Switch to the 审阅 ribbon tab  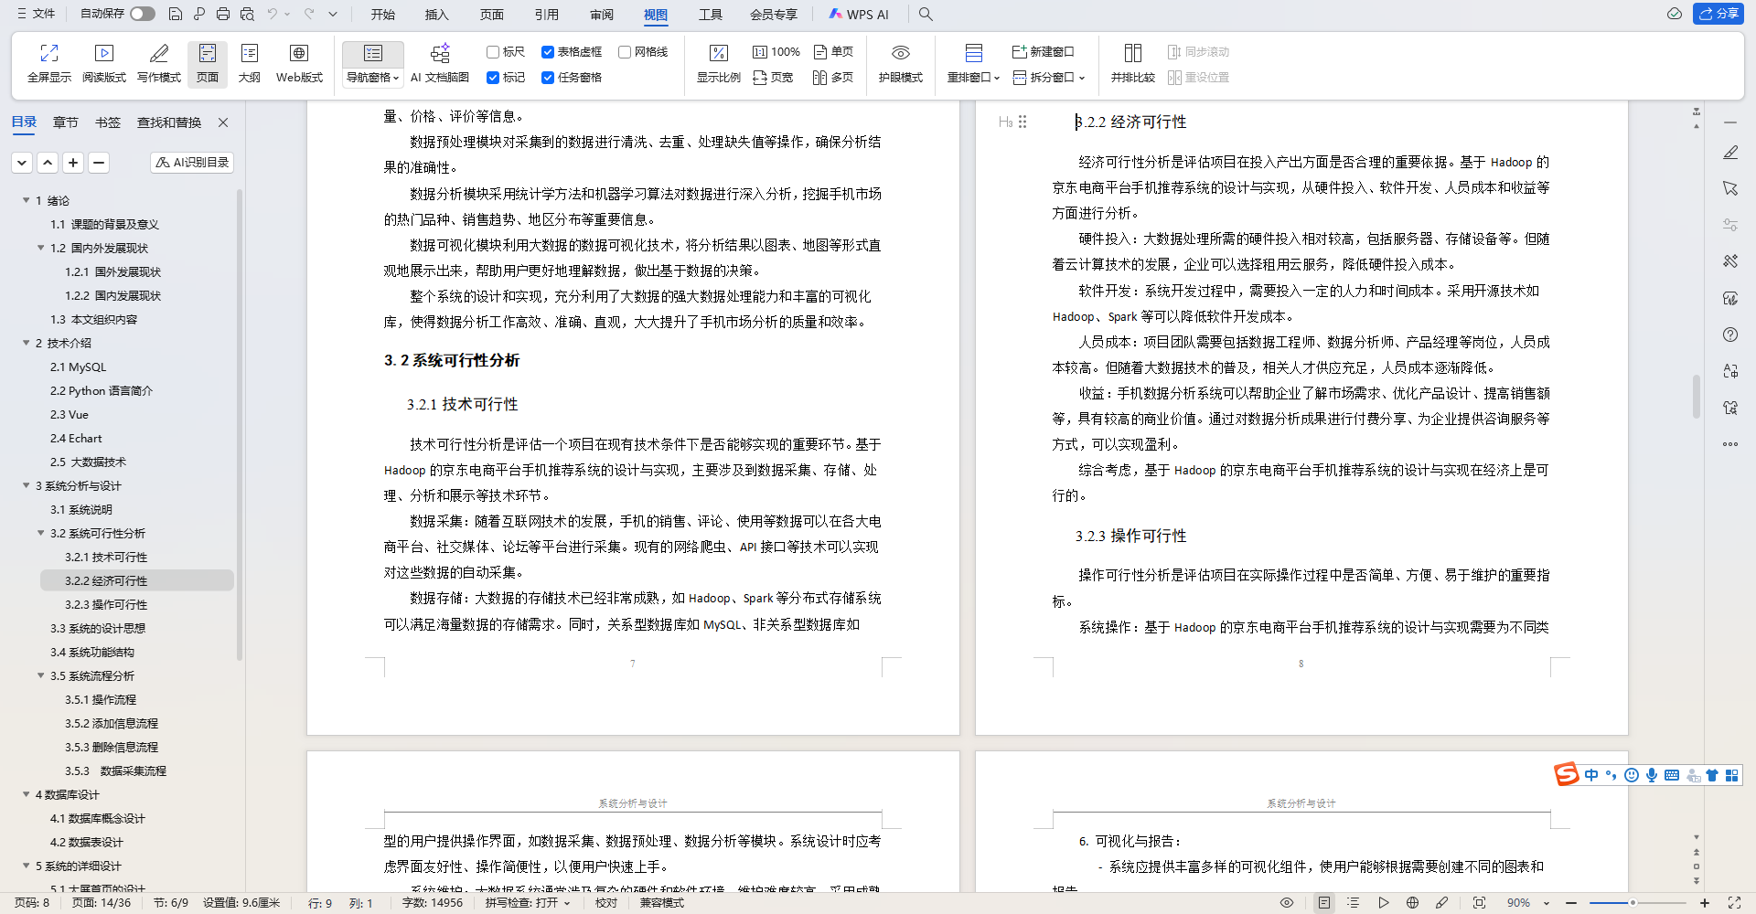tap(601, 15)
